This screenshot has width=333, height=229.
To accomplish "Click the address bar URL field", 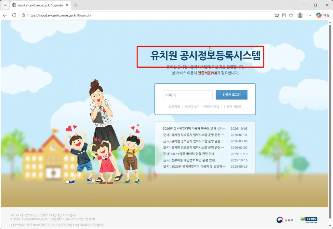I will coord(149,15).
